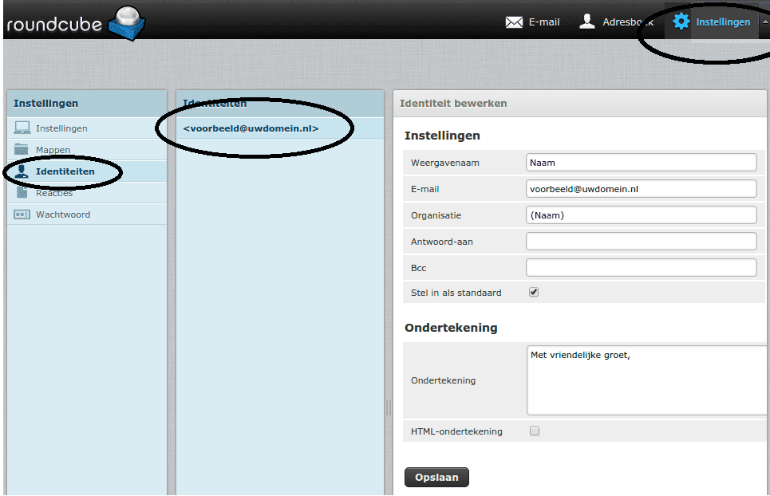Expand the arrow beside Instellingen top-right
The width and height of the screenshot is (770, 496).
[765, 22]
